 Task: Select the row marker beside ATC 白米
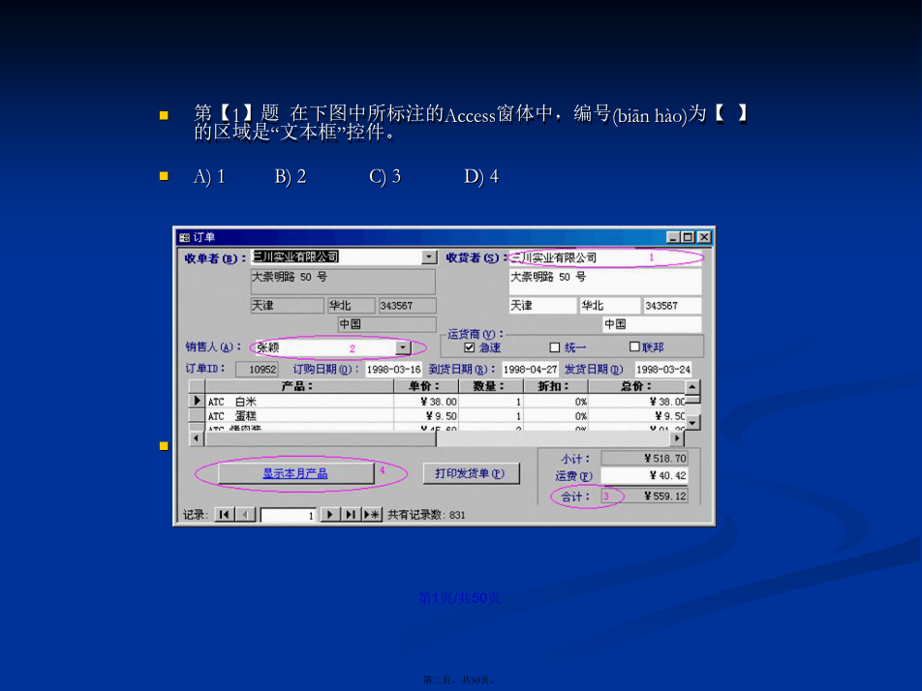pos(197,401)
